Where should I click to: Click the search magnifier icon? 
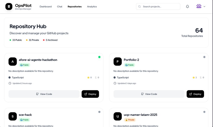pos(140,7)
